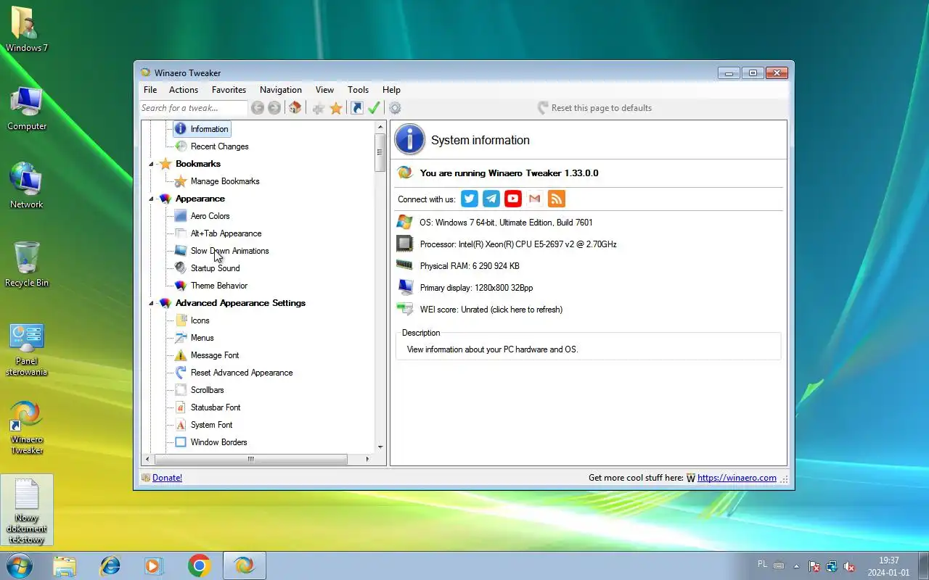Screen dimensions: 929x580
Task: Click WEI score Unrated to refresh
Action: point(491,310)
